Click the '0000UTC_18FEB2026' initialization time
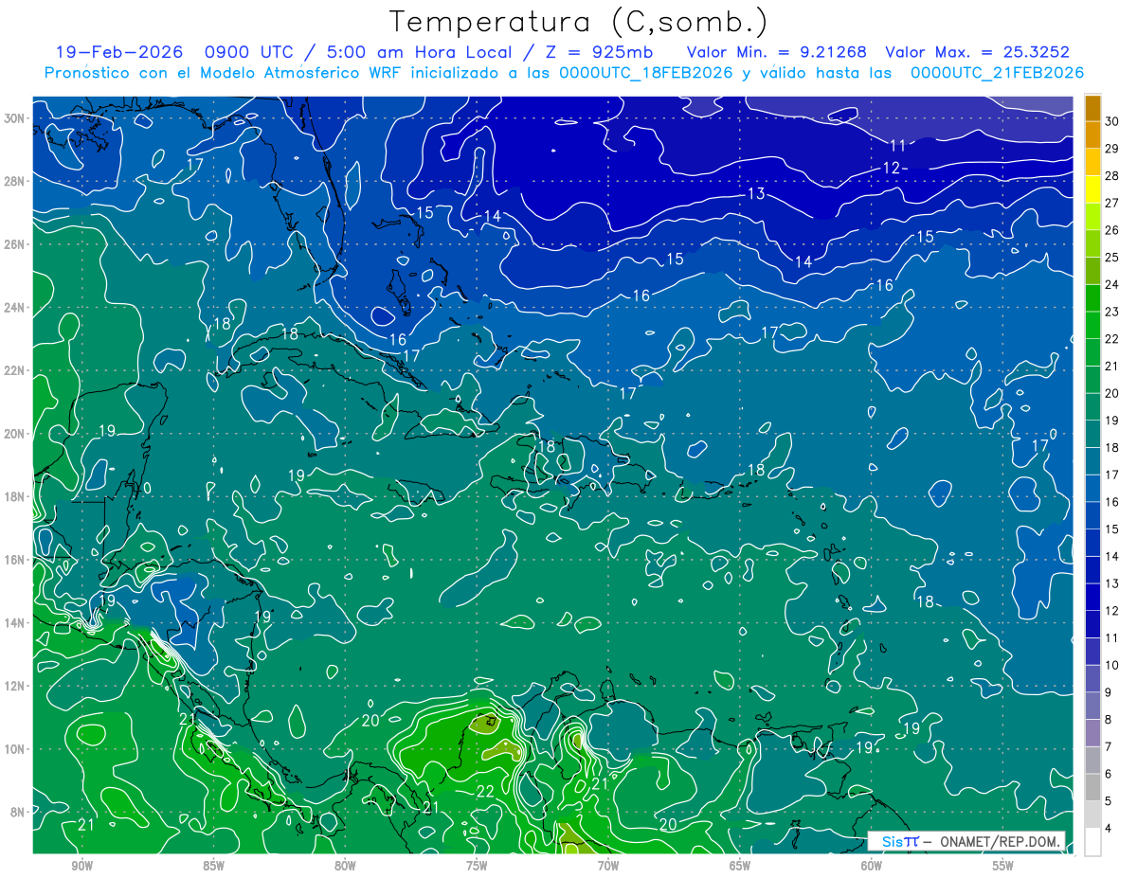The height and width of the screenshot is (878, 1137). (x=647, y=73)
